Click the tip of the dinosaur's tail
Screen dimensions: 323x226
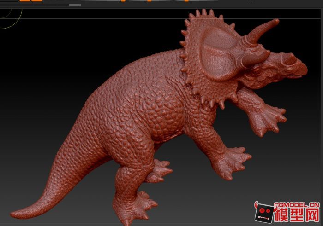(14, 214)
